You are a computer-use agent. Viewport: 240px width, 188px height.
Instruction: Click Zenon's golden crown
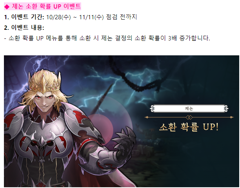[45, 83]
